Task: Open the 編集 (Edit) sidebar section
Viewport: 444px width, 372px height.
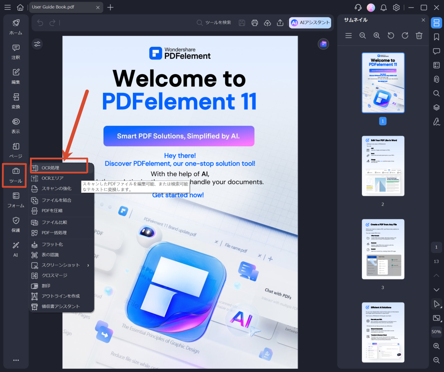Action: (x=16, y=77)
